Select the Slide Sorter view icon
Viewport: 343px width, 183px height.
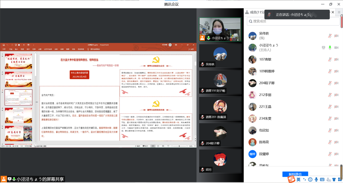(x=158, y=146)
